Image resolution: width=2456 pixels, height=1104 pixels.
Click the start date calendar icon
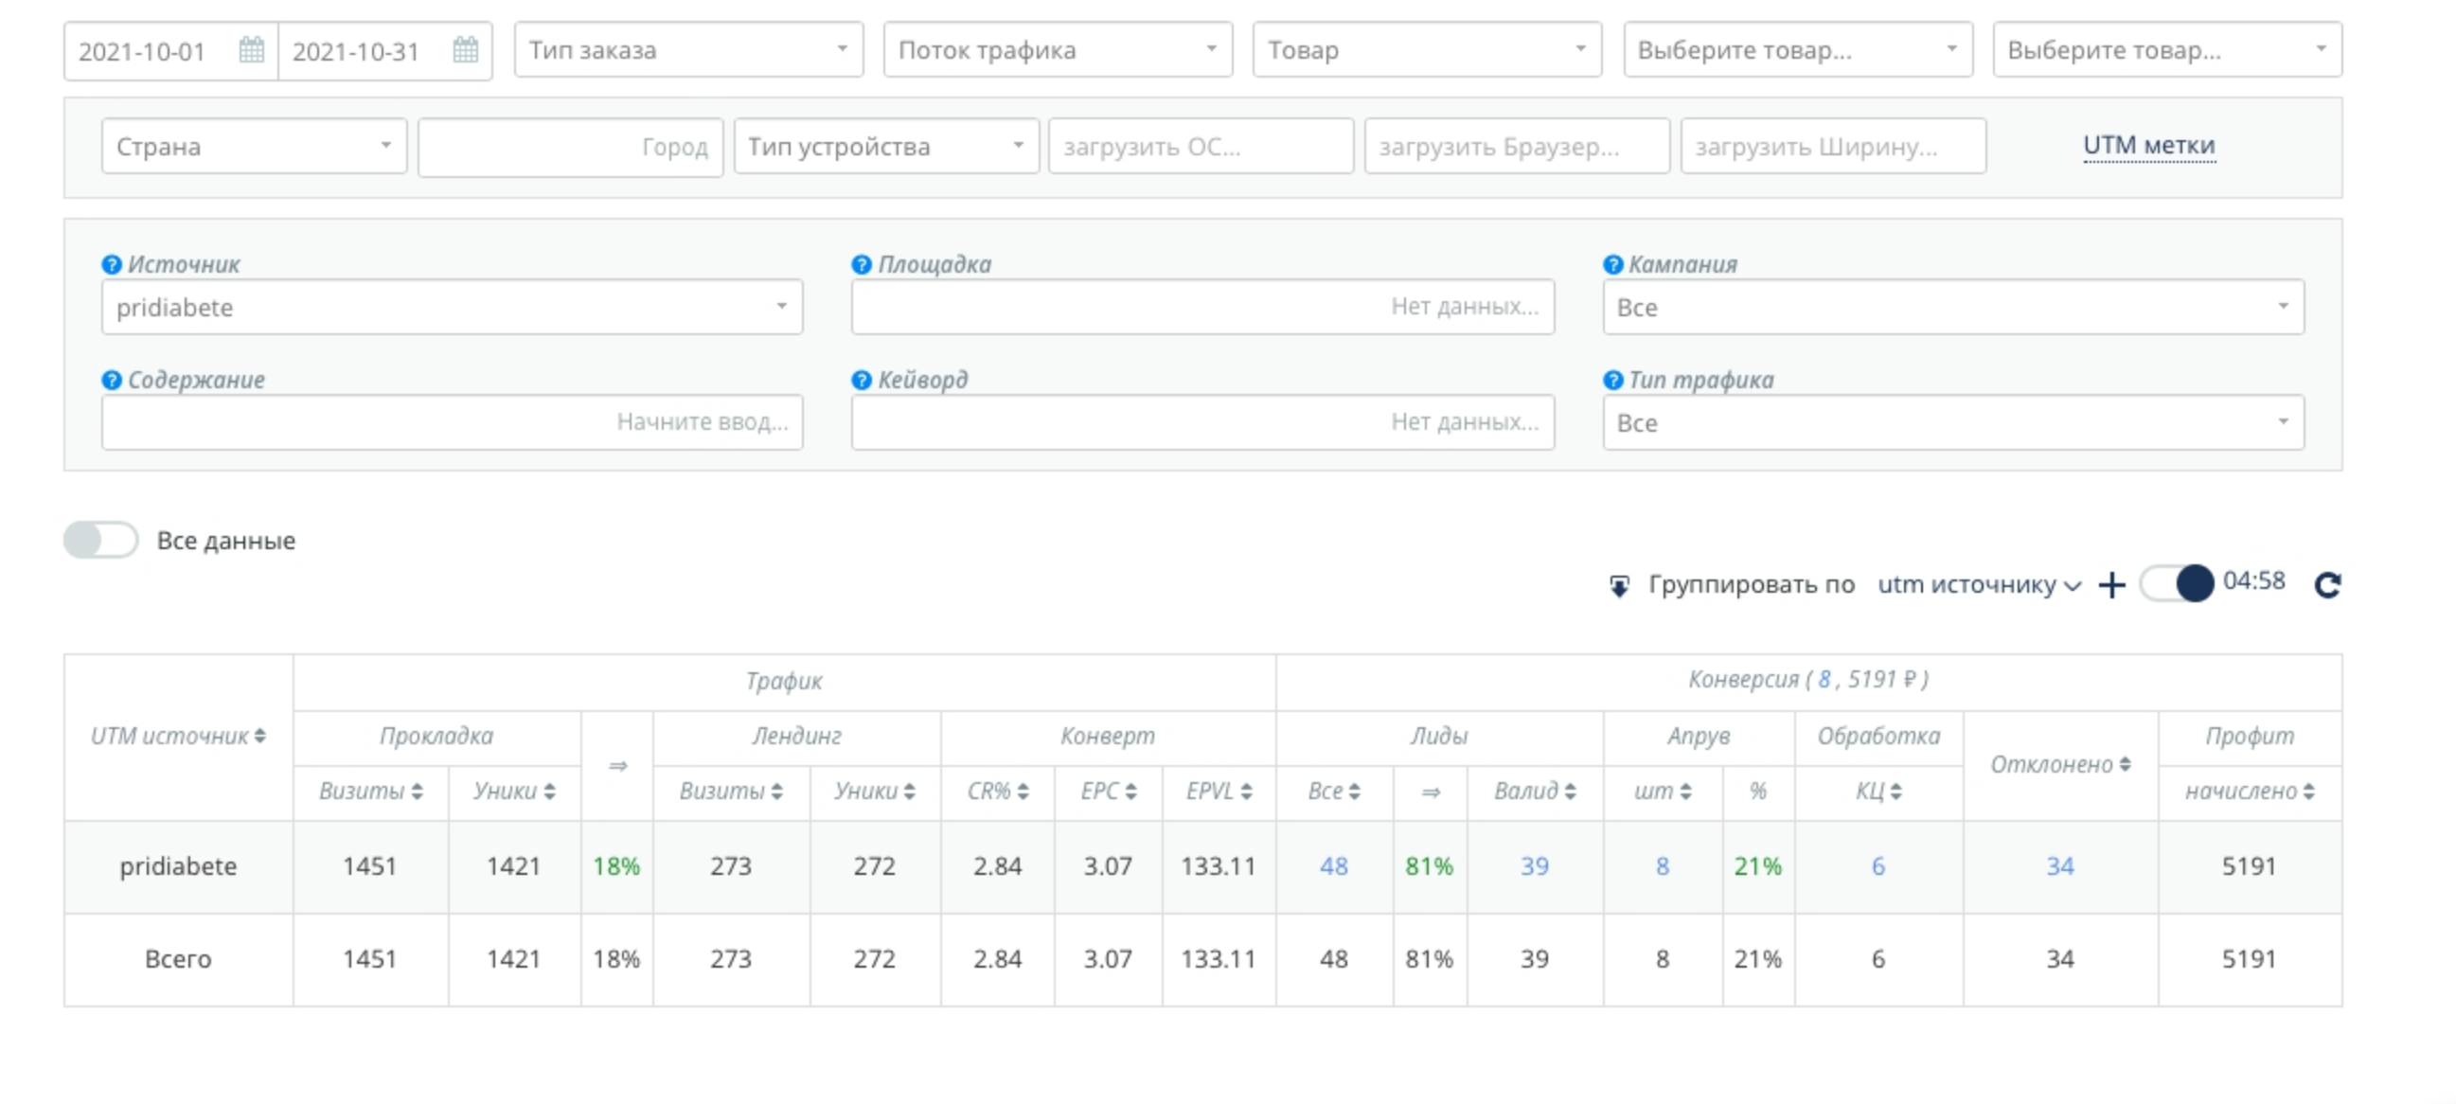pyautogui.click(x=251, y=49)
